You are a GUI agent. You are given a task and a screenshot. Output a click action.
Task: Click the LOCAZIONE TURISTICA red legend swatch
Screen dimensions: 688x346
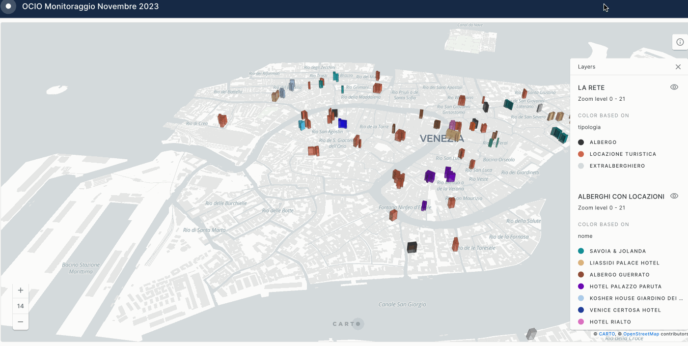581,154
